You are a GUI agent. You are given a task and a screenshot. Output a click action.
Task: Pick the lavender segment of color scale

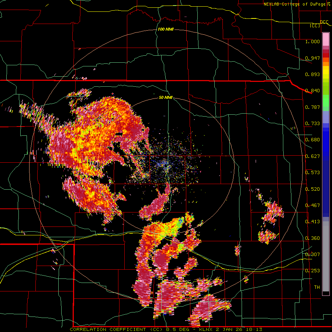point(326,117)
